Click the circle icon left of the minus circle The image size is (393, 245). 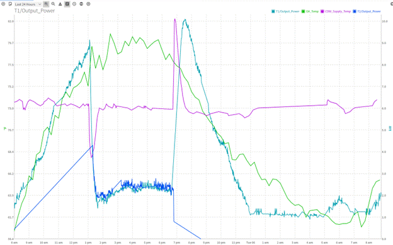(74, 4)
